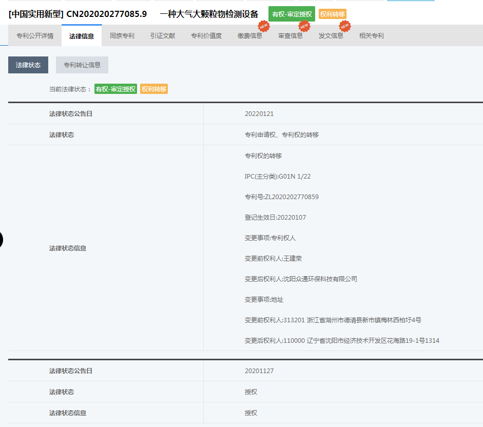
Task: Click the black circular handle at left edge
Action: [x=2, y=239]
